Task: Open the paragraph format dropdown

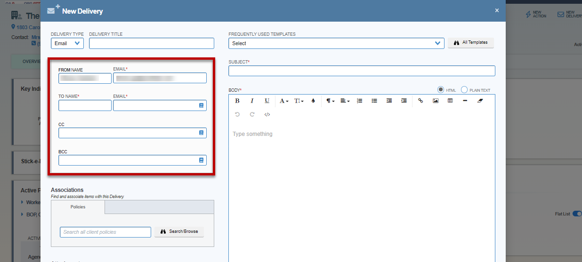Action: pyautogui.click(x=330, y=101)
